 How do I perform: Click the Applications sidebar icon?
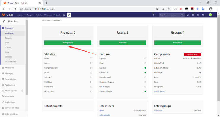tap(3, 85)
